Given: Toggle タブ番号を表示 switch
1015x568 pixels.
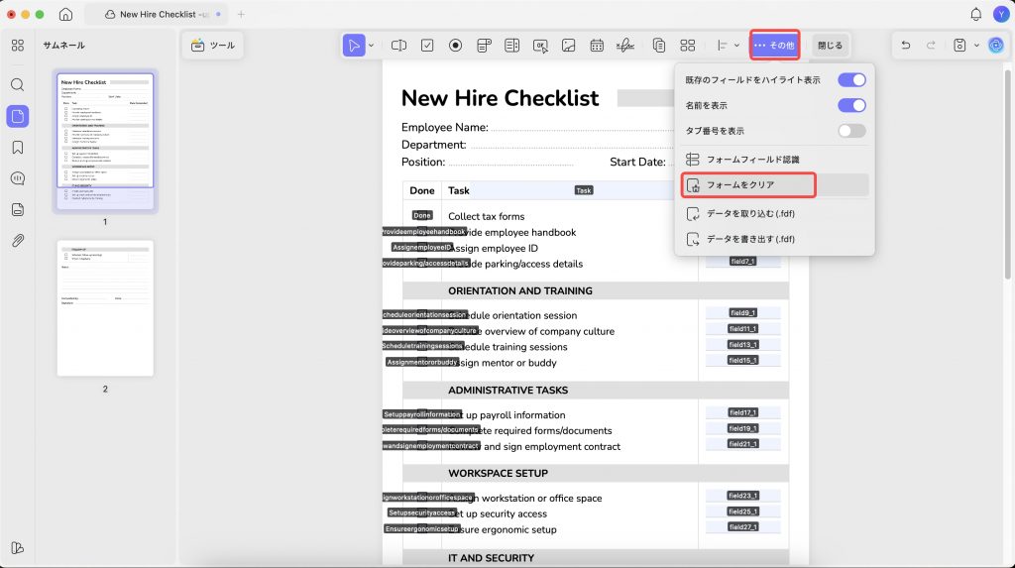Looking at the screenshot, I should (x=851, y=131).
